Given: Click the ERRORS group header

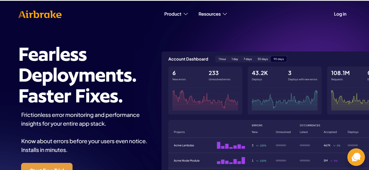Looking at the screenshot, I should (257, 125).
